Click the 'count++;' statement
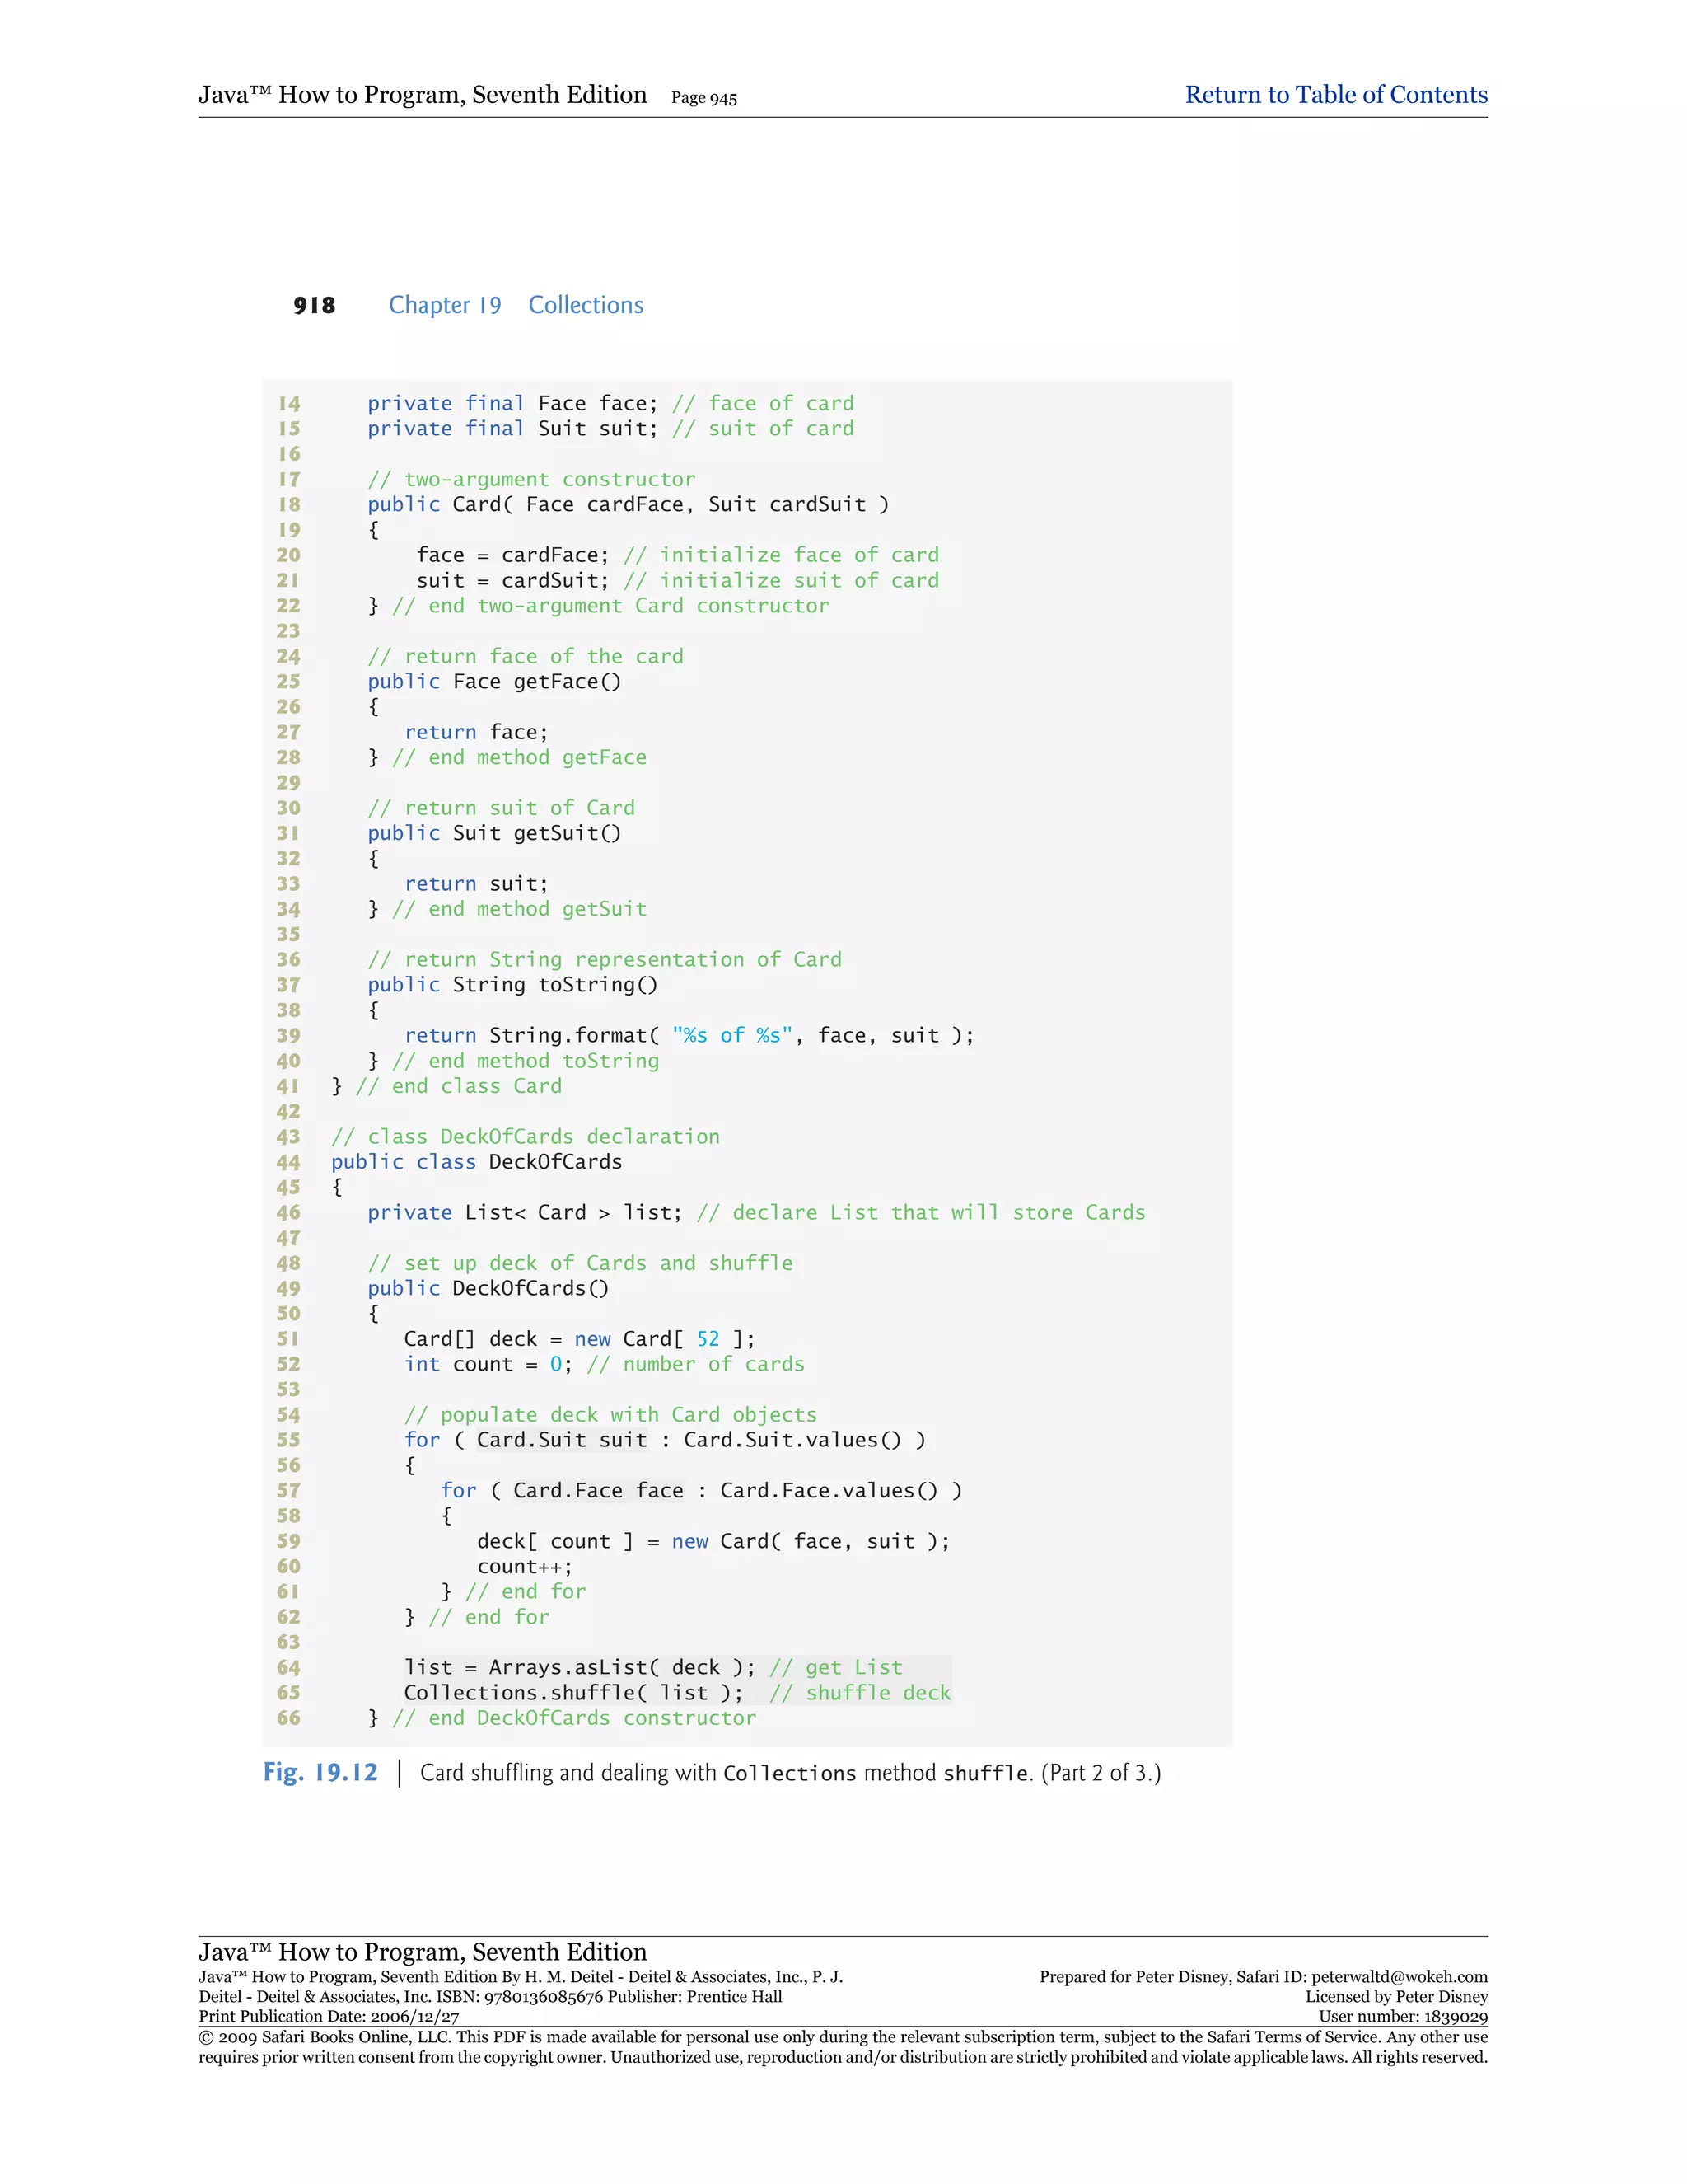Screen dimensions: 1687x2184 coord(525,1566)
